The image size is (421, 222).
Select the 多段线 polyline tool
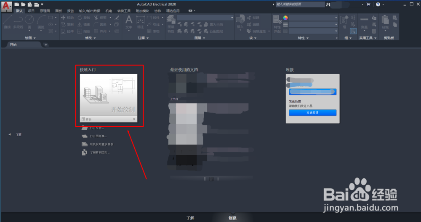pyautogui.click(x=18, y=22)
